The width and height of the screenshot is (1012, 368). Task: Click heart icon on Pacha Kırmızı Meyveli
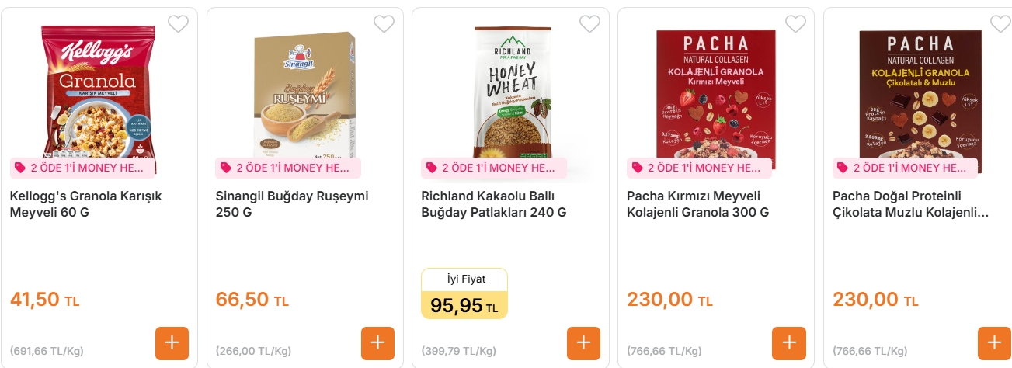tap(795, 24)
